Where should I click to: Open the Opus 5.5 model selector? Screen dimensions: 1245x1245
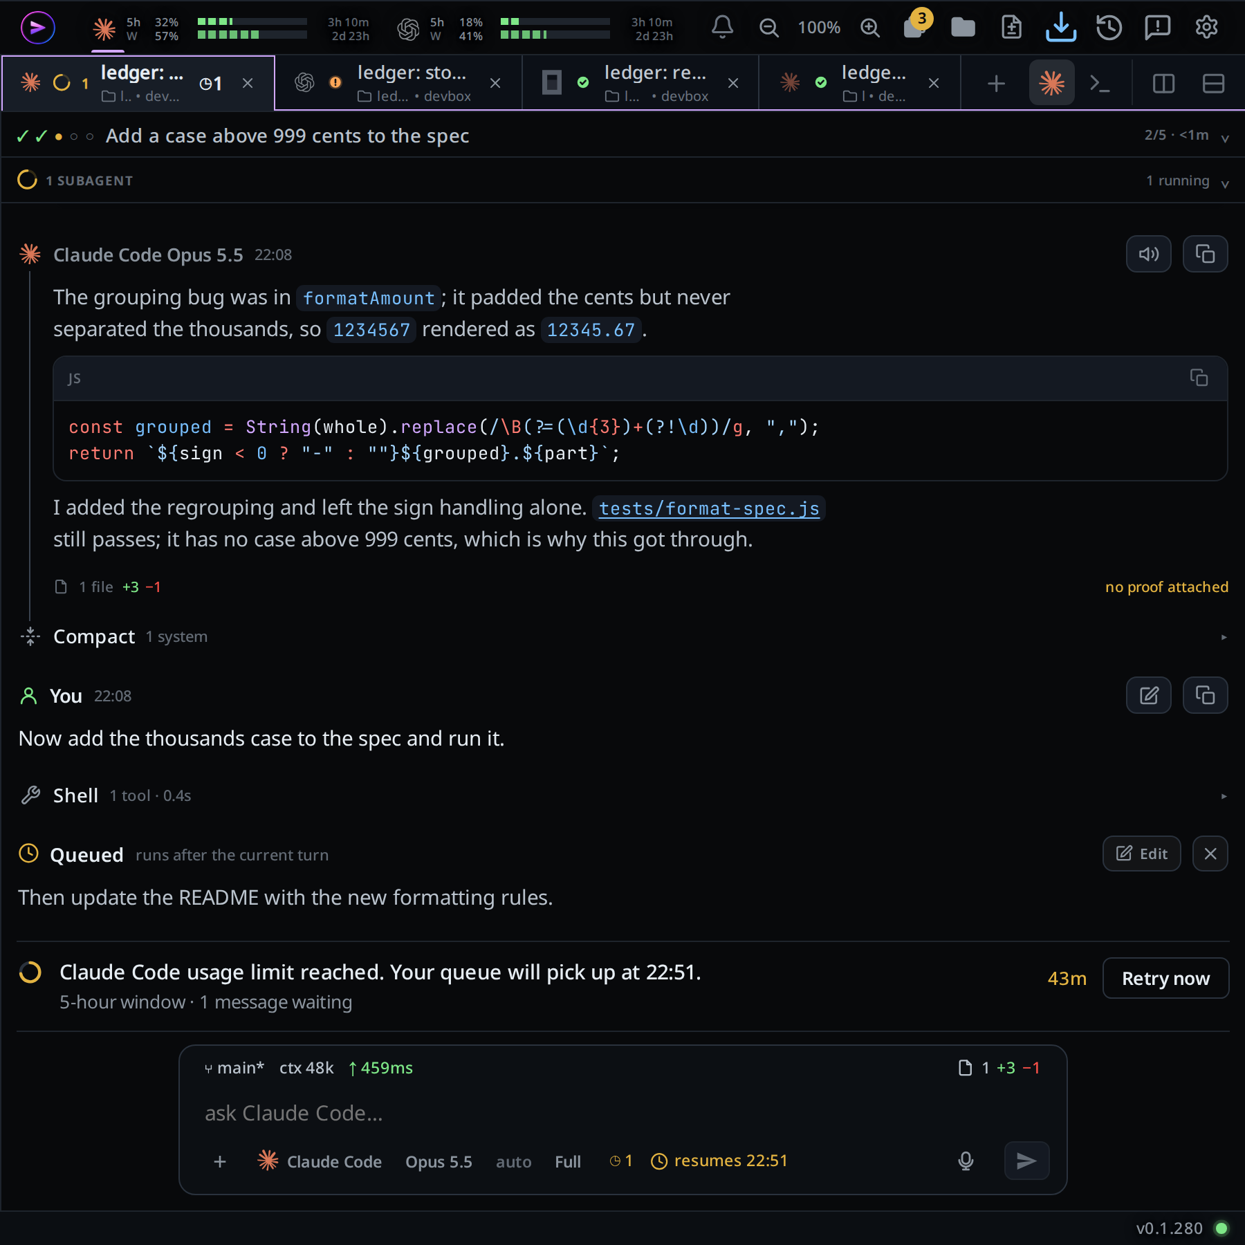pos(439,1161)
